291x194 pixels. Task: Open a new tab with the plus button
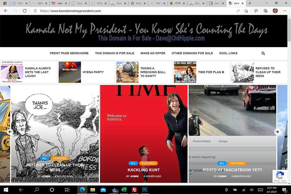[250, 3]
